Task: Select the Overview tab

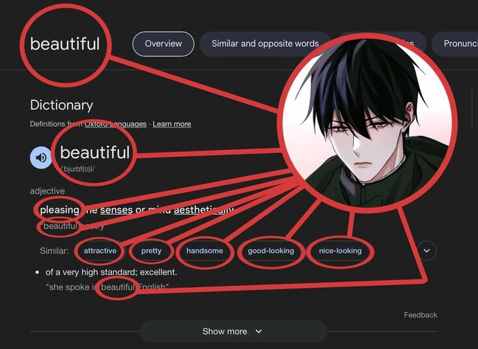Action: coord(163,44)
